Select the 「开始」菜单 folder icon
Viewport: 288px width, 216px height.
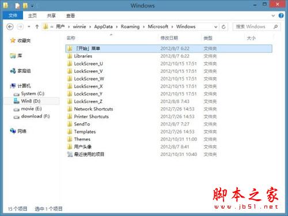pos(70,48)
